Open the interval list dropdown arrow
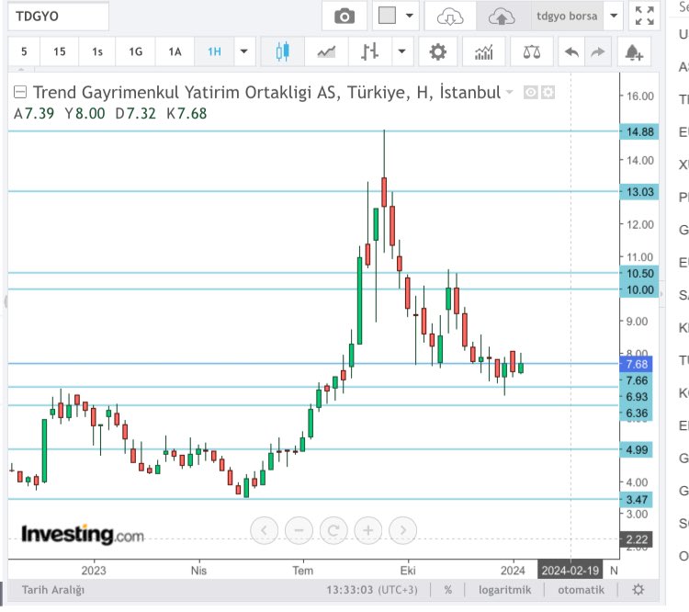The height and width of the screenshot is (612, 689). point(243,51)
